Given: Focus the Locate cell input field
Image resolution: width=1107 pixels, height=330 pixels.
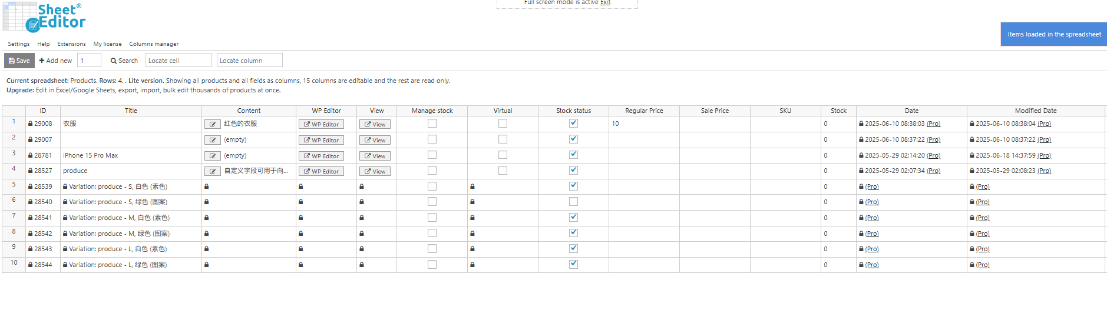Looking at the screenshot, I should click(178, 61).
